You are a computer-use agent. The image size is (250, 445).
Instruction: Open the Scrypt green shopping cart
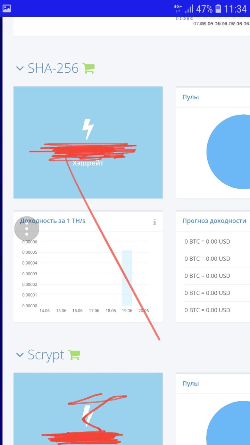click(x=74, y=355)
